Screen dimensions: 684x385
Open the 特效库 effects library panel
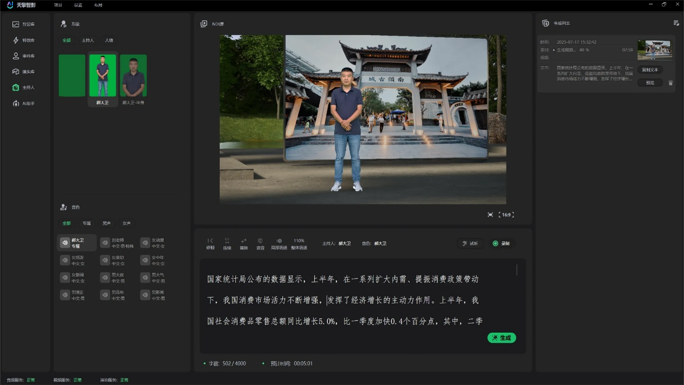coord(24,39)
